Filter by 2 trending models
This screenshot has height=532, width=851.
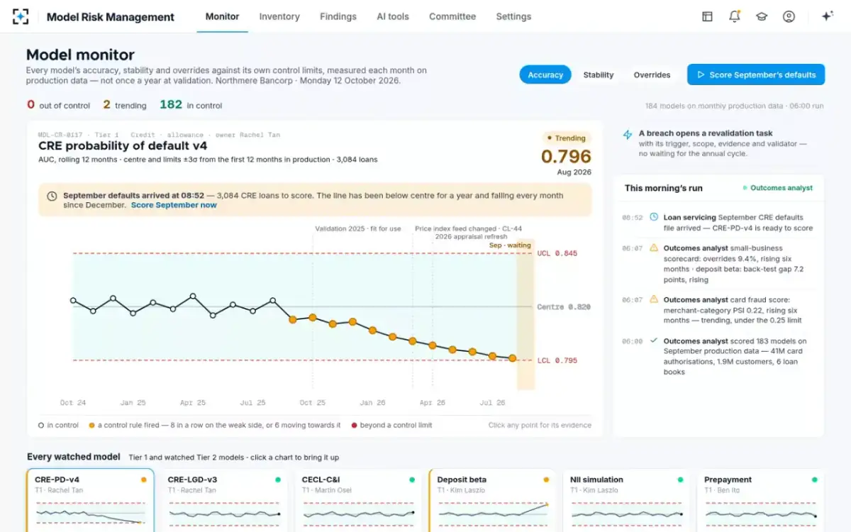coord(125,105)
